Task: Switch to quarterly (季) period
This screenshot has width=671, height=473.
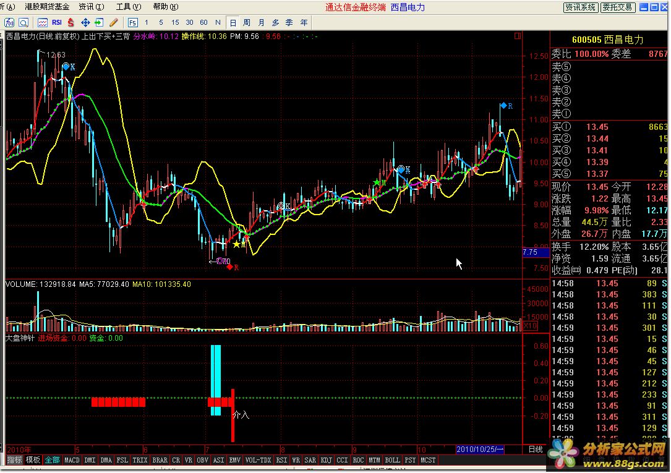Action: [289, 23]
